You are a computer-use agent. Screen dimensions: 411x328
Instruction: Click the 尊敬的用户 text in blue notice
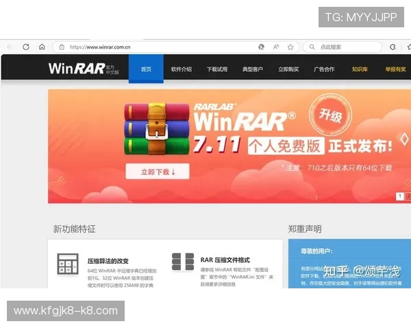(317, 251)
